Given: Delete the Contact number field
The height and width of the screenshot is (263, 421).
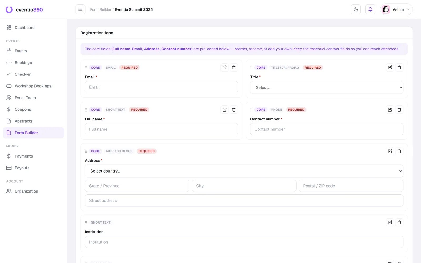Looking at the screenshot, I should pyautogui.click(x=399, y=110).
